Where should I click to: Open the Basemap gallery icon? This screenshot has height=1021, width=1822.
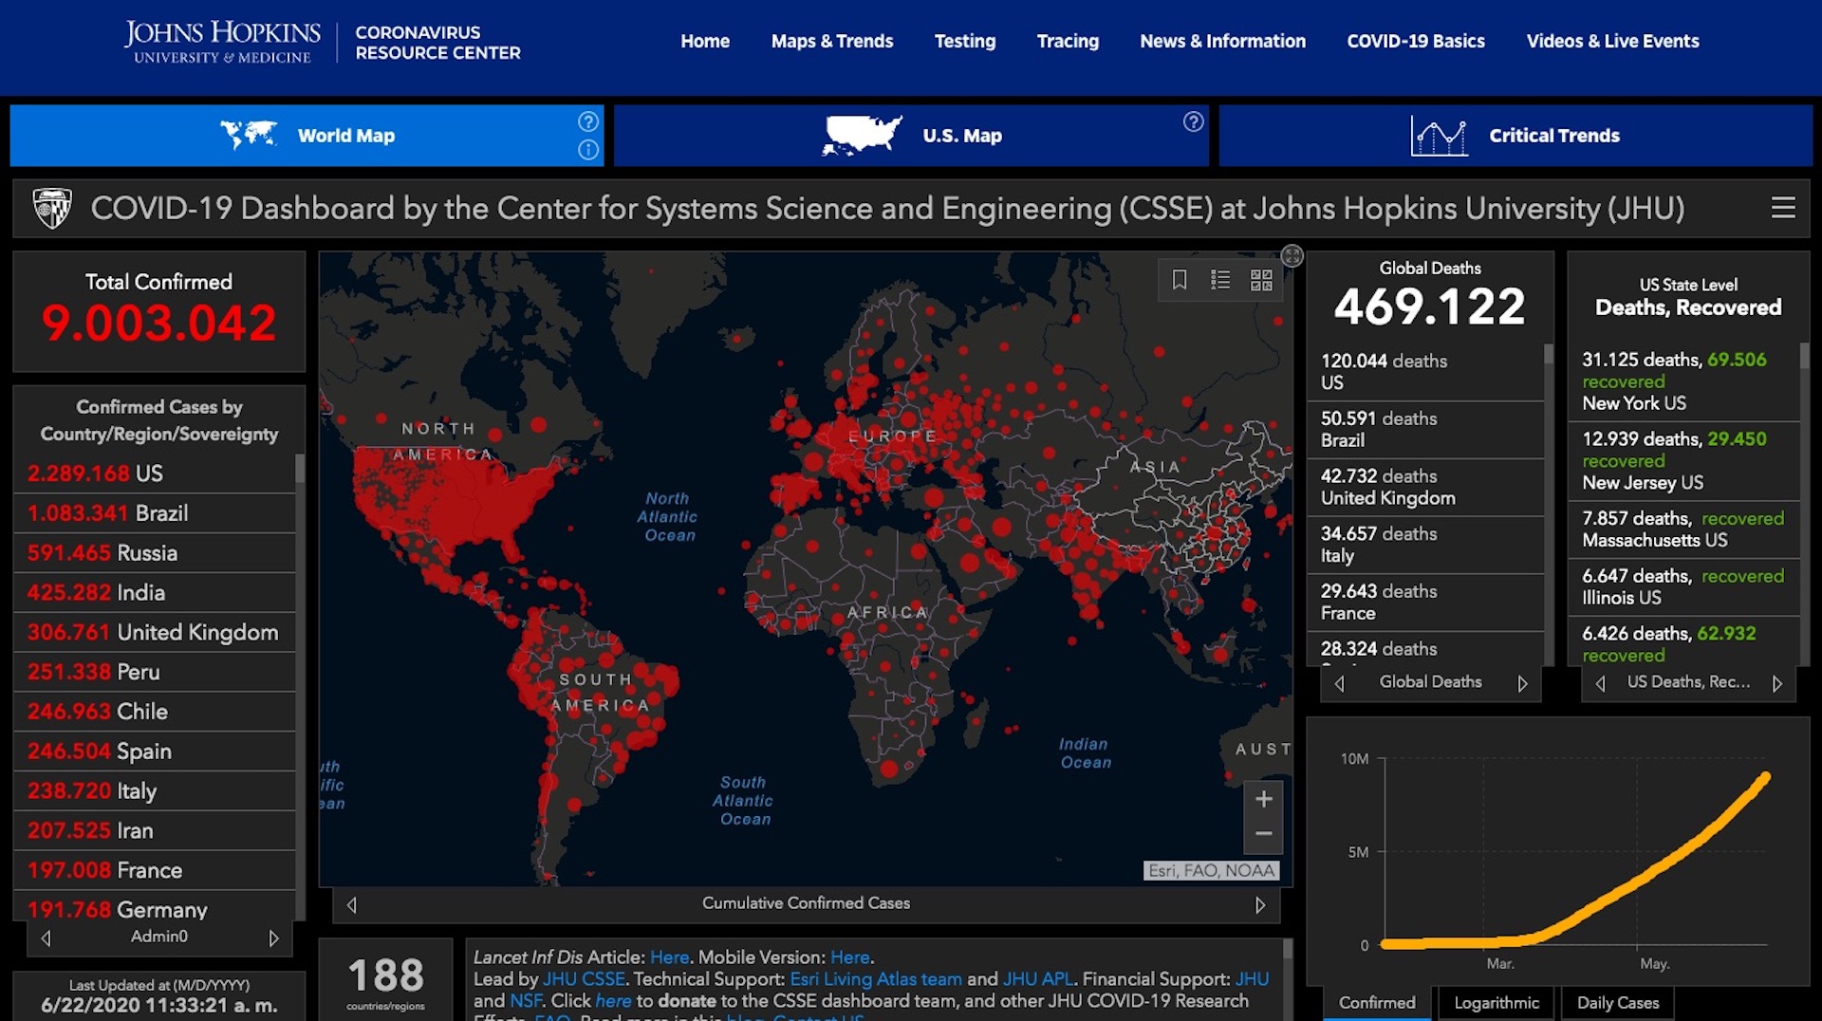coord(1260,279)
